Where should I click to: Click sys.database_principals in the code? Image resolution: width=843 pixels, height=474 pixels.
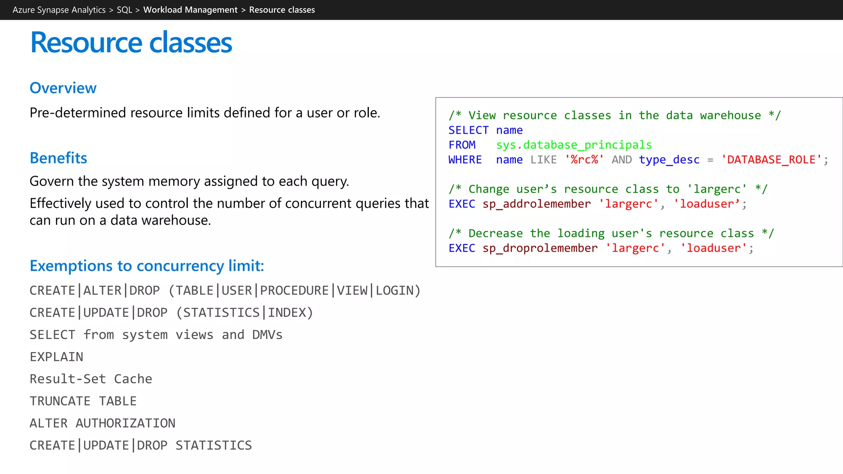(574, 145)
